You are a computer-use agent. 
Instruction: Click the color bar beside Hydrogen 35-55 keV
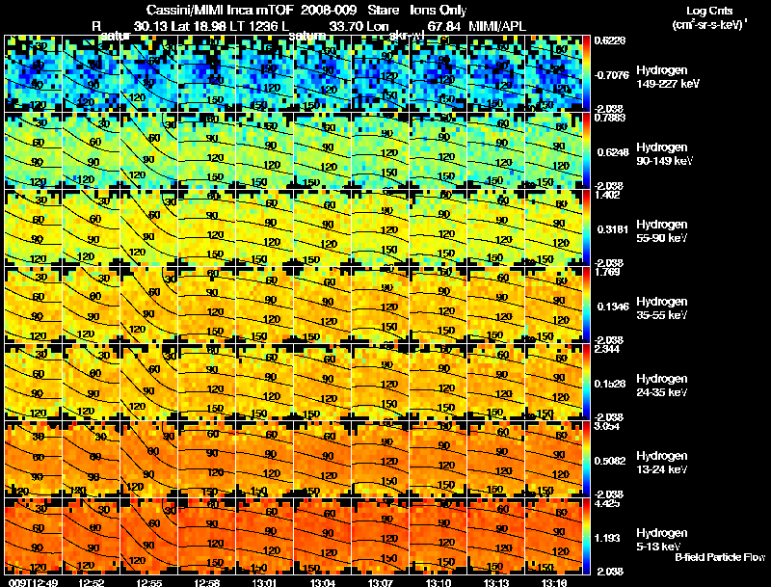(586, 305)
